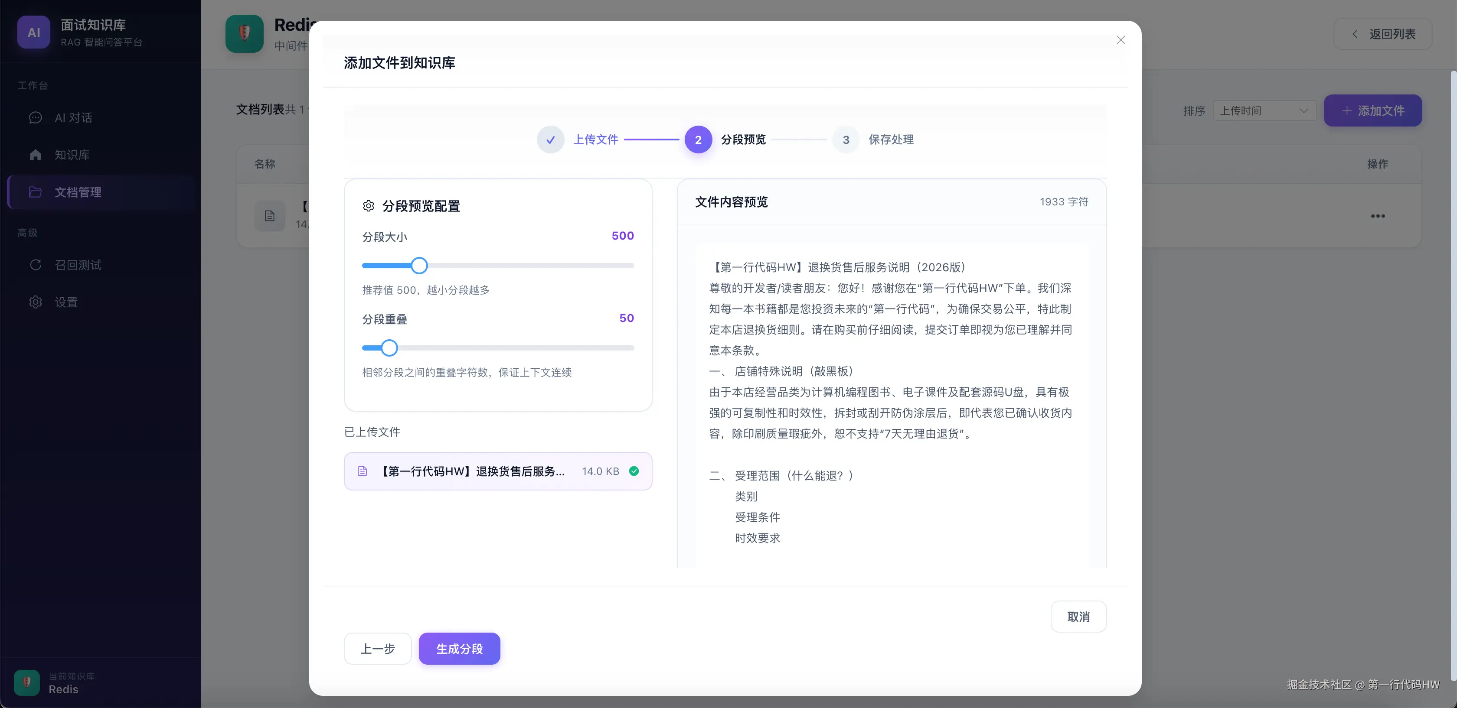This screenshot has height=708, width=1457.
Task: Click the 分段重叠 slider handle
Action: click(x=389, y=348)
